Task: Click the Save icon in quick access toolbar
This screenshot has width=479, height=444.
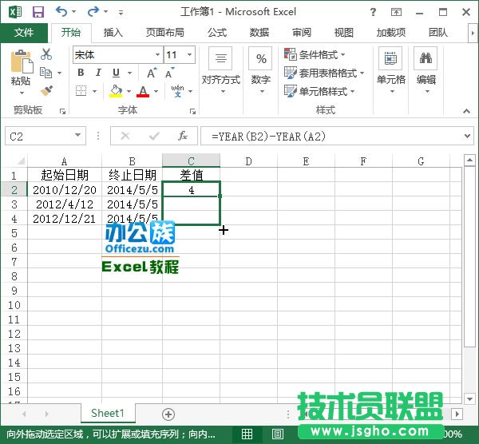Action: (38, 12)
